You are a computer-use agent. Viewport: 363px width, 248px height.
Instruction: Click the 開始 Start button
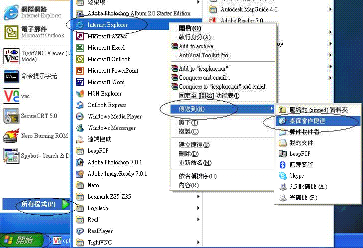click(x=21, y=240)
